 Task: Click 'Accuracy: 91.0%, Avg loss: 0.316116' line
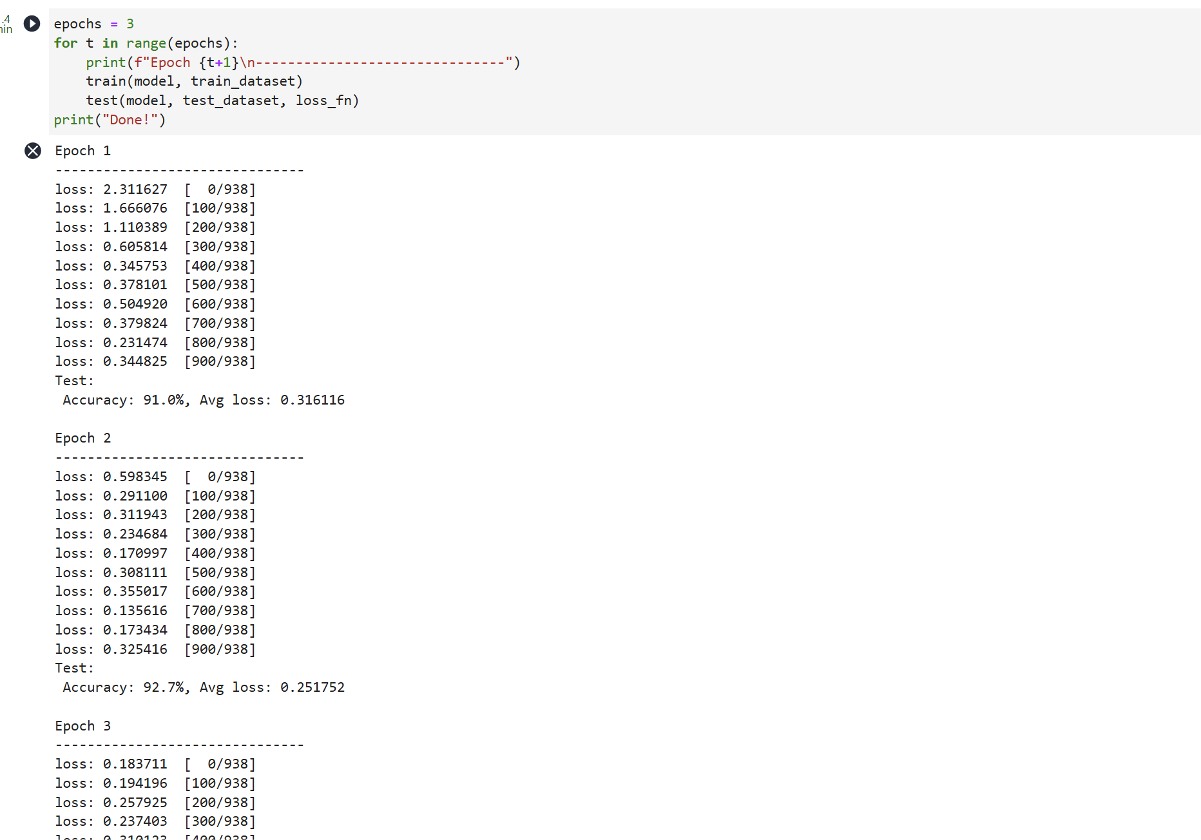(x=204, y=400)
